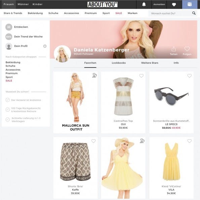This screenshot has height=200, width=200.
Task: Follow Daniela via Folgen heart
Action: pyautogui.click(x=187, y=49)
